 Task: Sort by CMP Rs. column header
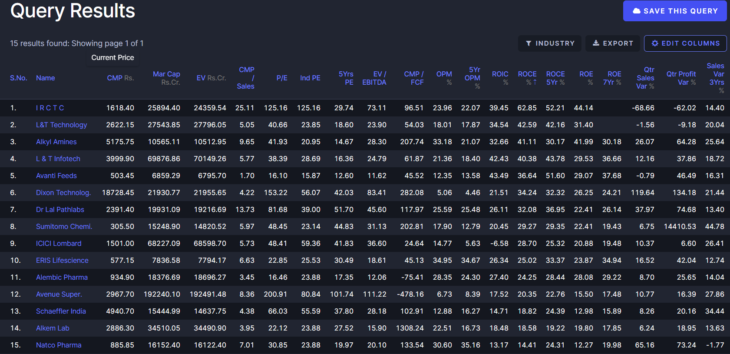[121, 78]
